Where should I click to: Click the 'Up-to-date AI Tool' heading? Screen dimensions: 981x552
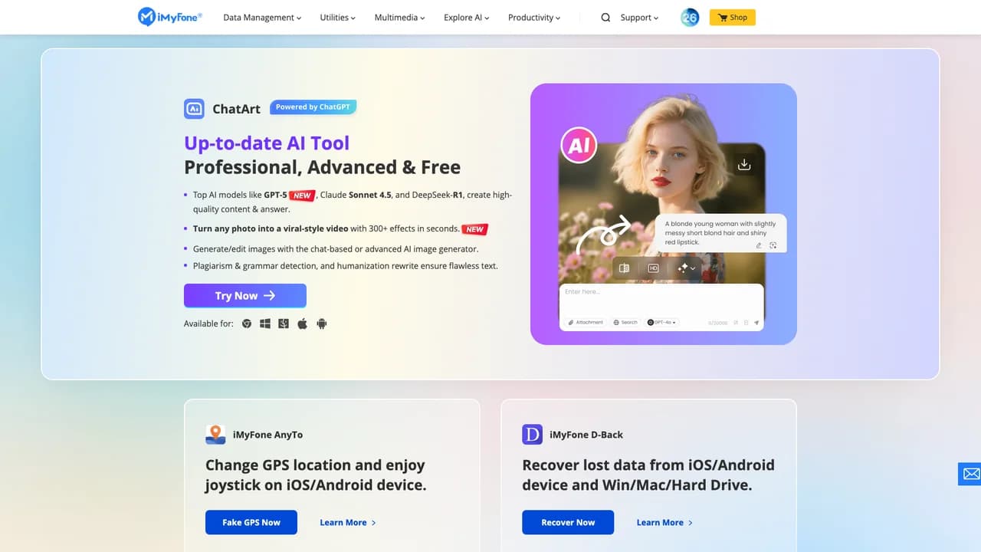(267, 143)
